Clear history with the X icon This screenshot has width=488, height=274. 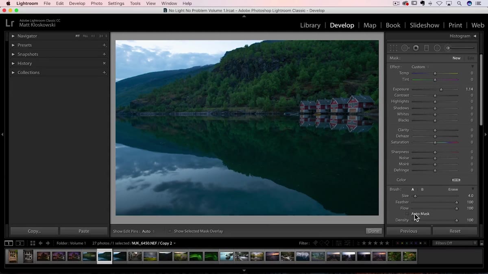105,63
